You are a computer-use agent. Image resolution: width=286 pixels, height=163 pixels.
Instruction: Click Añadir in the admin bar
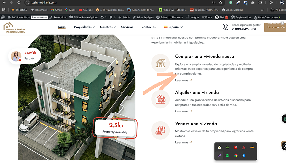coord(124,17)
